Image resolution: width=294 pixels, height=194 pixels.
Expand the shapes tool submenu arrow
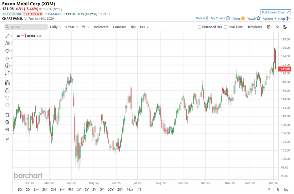(x=12, y=51)
